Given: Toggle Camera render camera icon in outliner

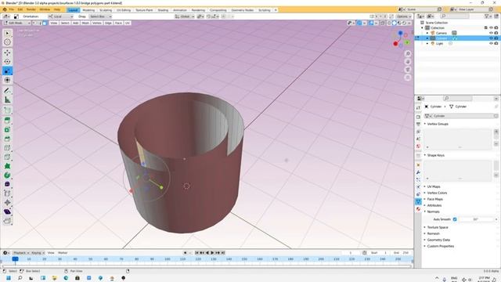Looking at the screenshot, I should 496,33.
